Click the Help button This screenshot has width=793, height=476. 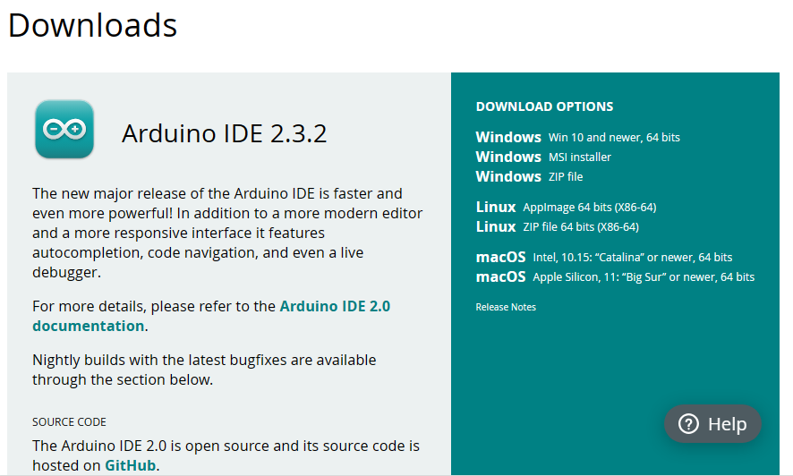point(712,423)
